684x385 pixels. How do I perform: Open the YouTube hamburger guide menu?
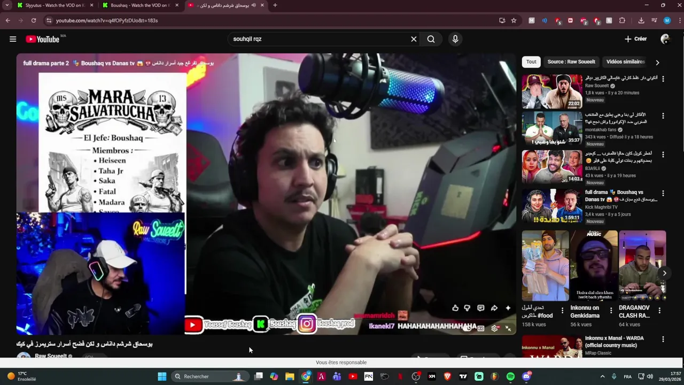(13, 39)
